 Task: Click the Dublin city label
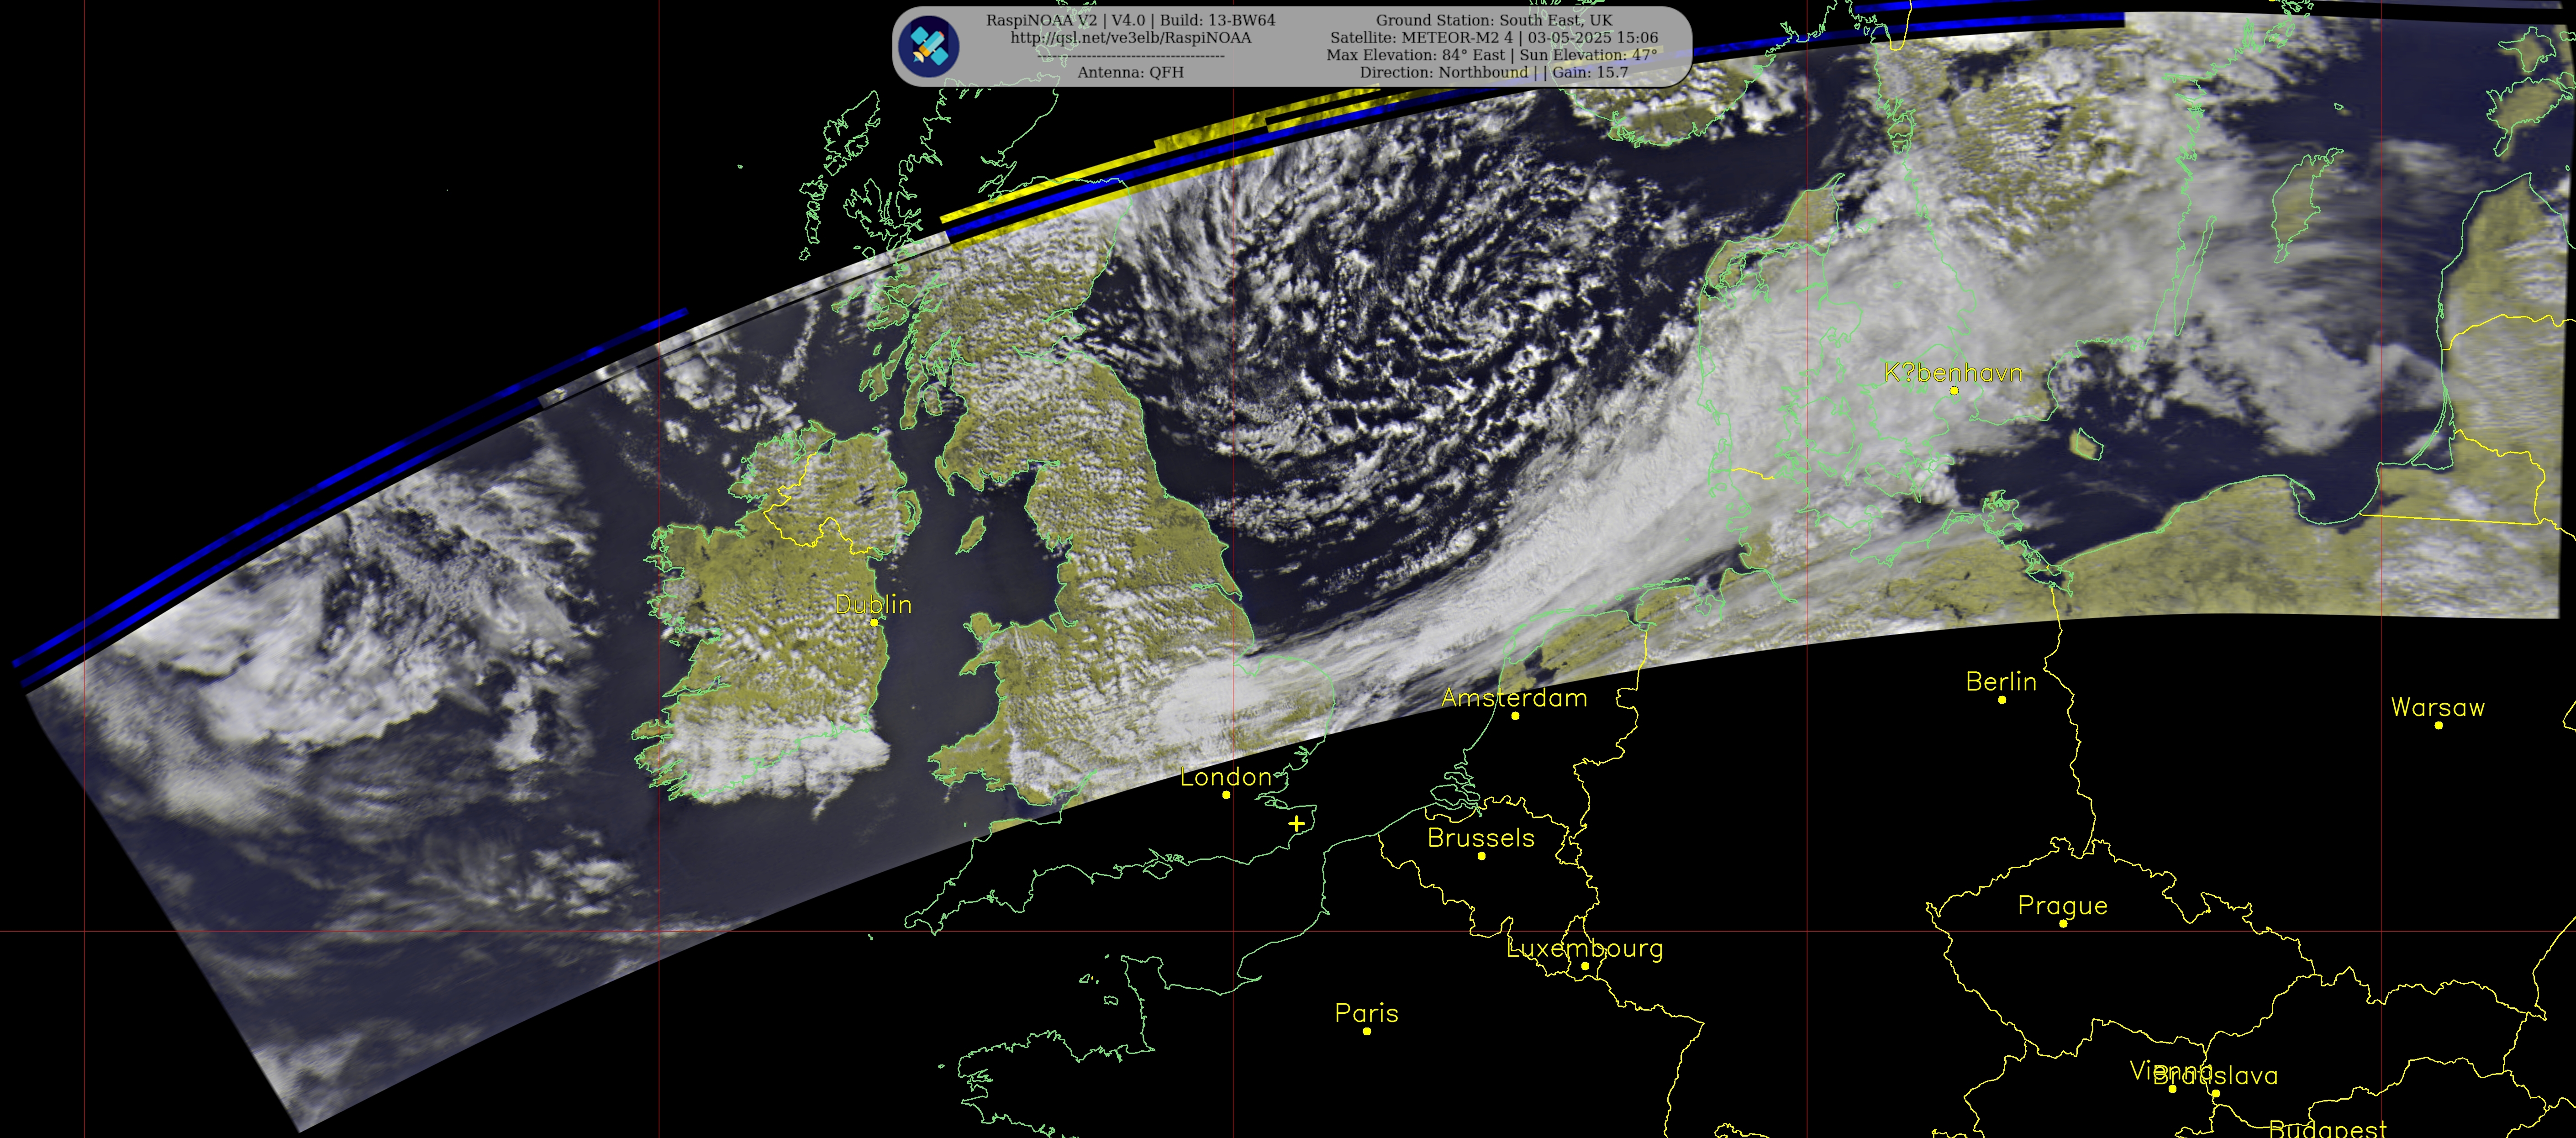[x=873, y=605]
